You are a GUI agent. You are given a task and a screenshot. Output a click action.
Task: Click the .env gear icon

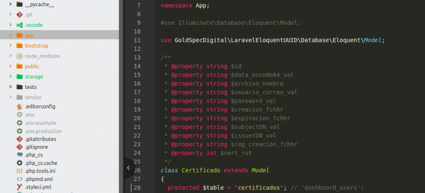(19, 115)
